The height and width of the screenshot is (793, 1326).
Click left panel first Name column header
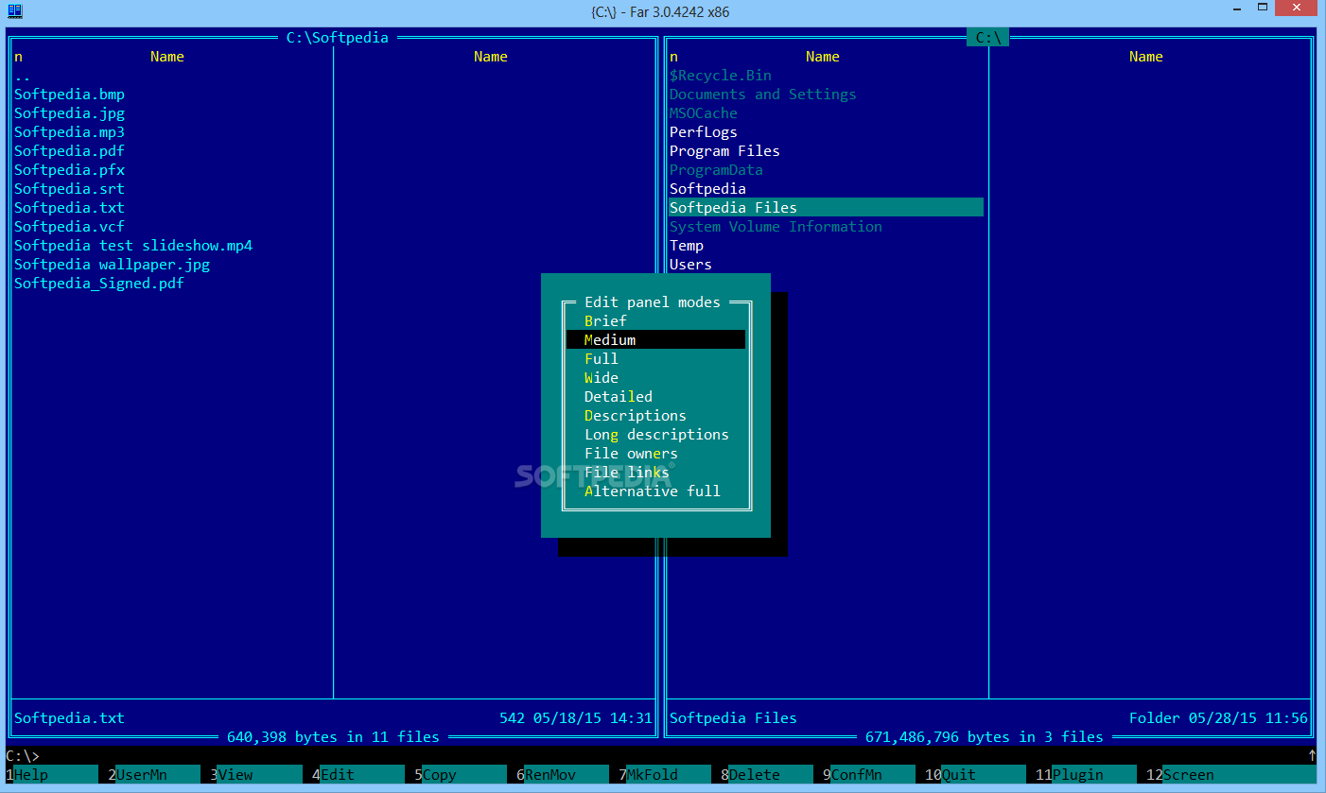pyautogui.click(x=166, y=57)
